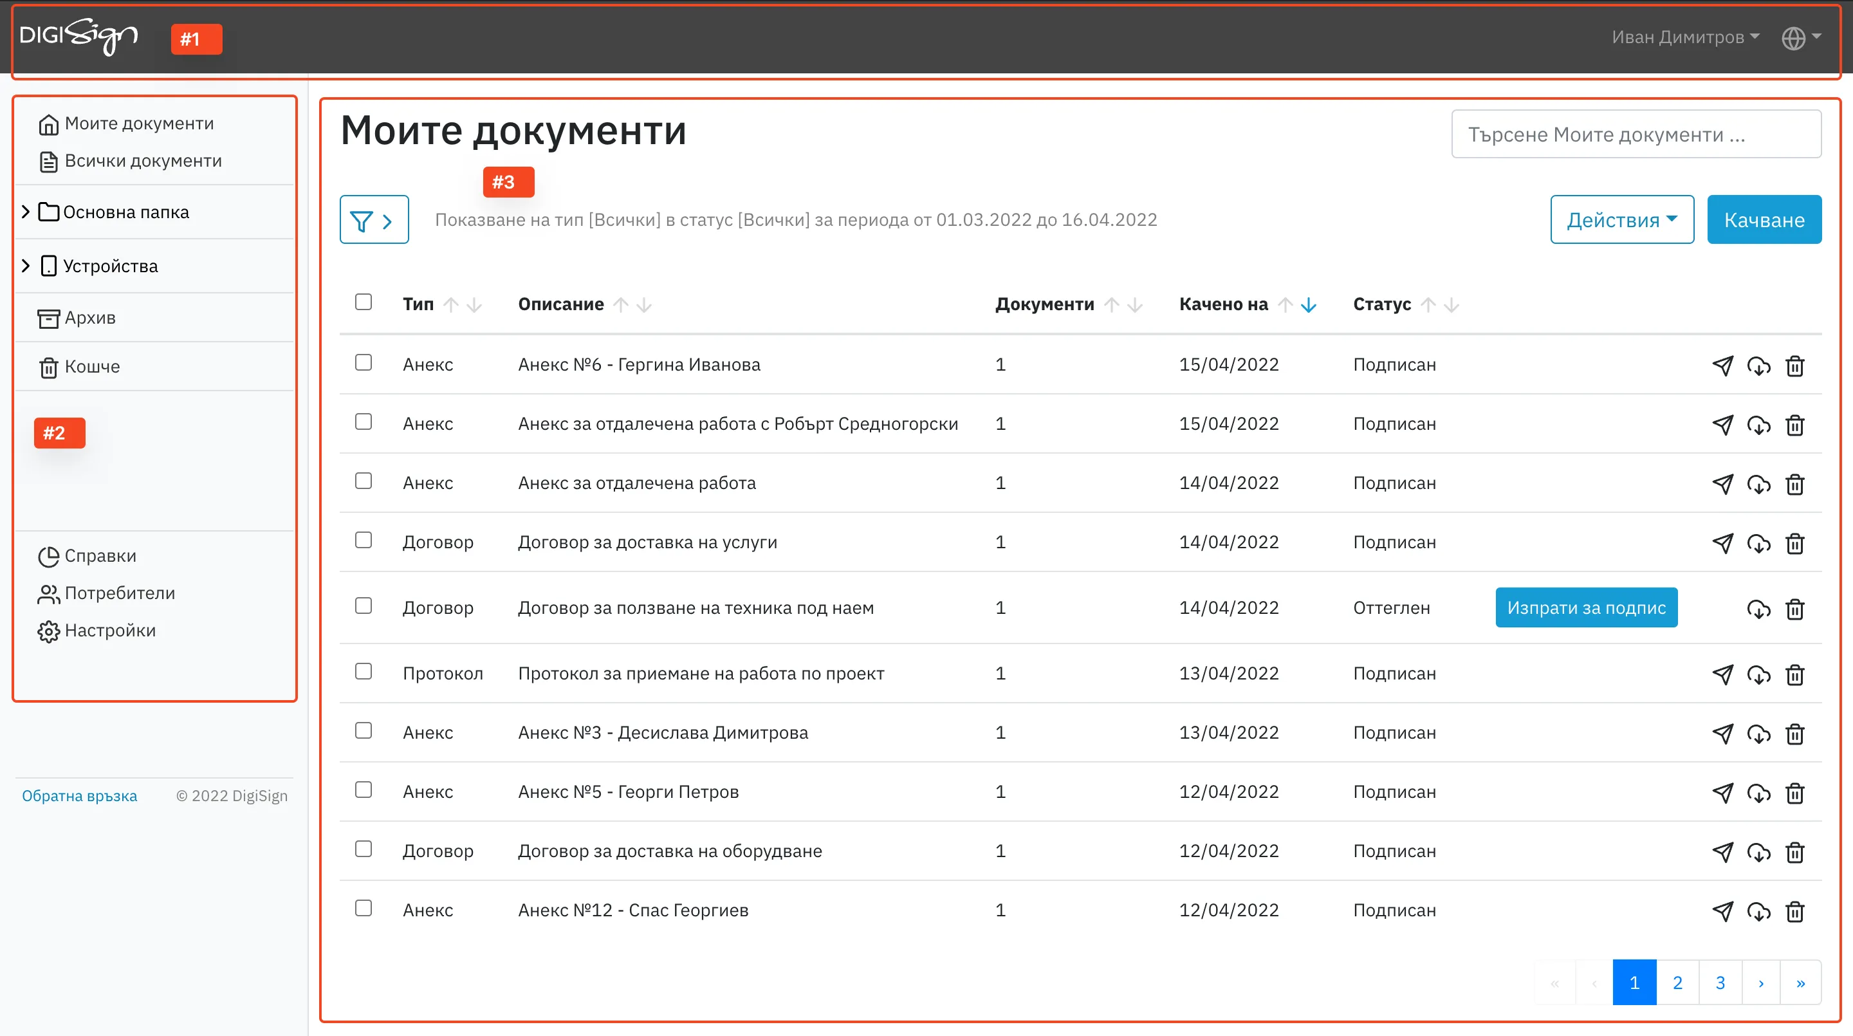Select checkbox for Договор за доставка на услуги

(364, 540)
